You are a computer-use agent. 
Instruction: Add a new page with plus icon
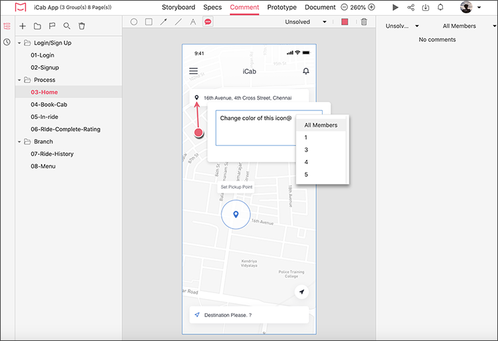point(23,26)
